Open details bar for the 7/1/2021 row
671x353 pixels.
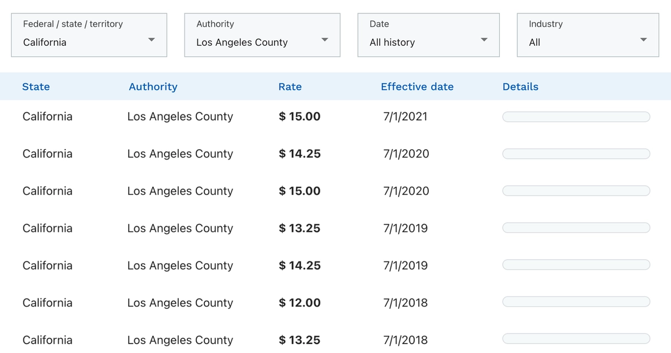576,117
